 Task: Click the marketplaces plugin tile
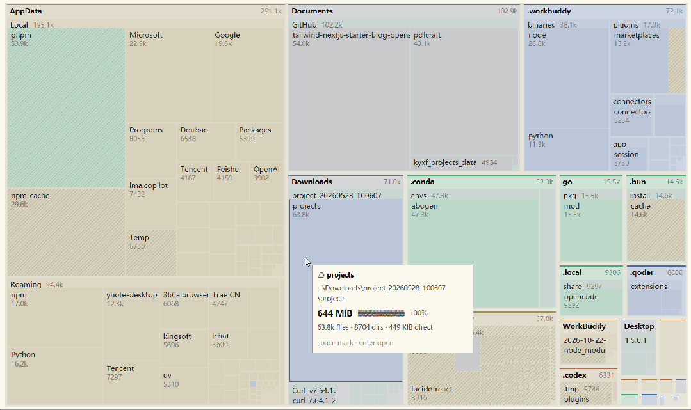pos(639,61)
